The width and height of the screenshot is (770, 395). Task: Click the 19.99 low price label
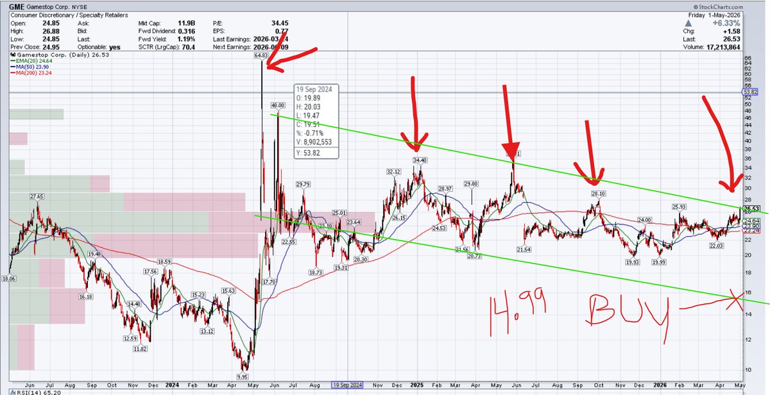point(660,262)
